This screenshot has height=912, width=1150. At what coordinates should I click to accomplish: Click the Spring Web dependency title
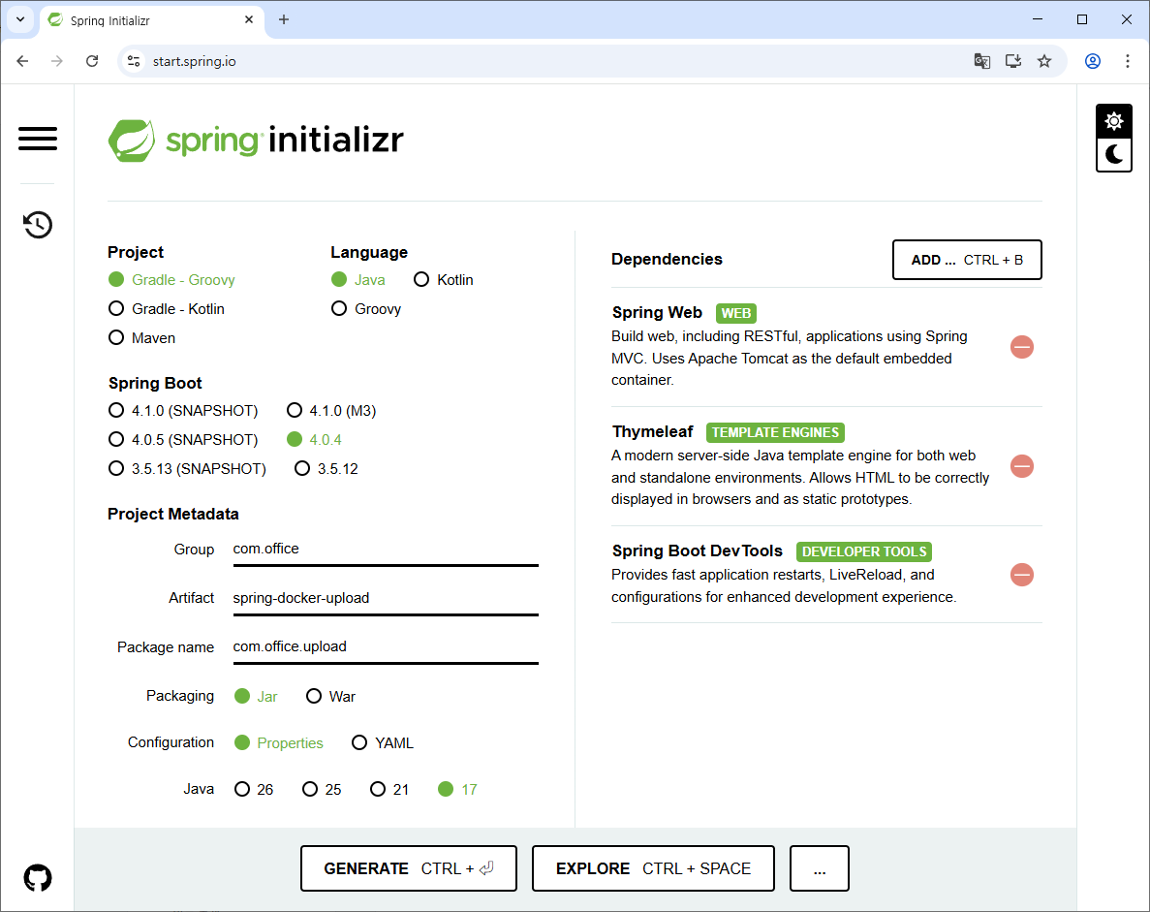[657, 312]
